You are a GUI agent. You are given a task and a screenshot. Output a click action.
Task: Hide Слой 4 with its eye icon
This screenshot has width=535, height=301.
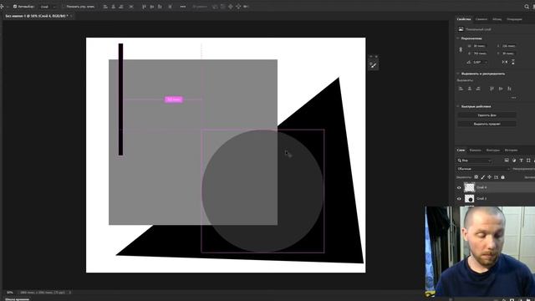[459, 187]
